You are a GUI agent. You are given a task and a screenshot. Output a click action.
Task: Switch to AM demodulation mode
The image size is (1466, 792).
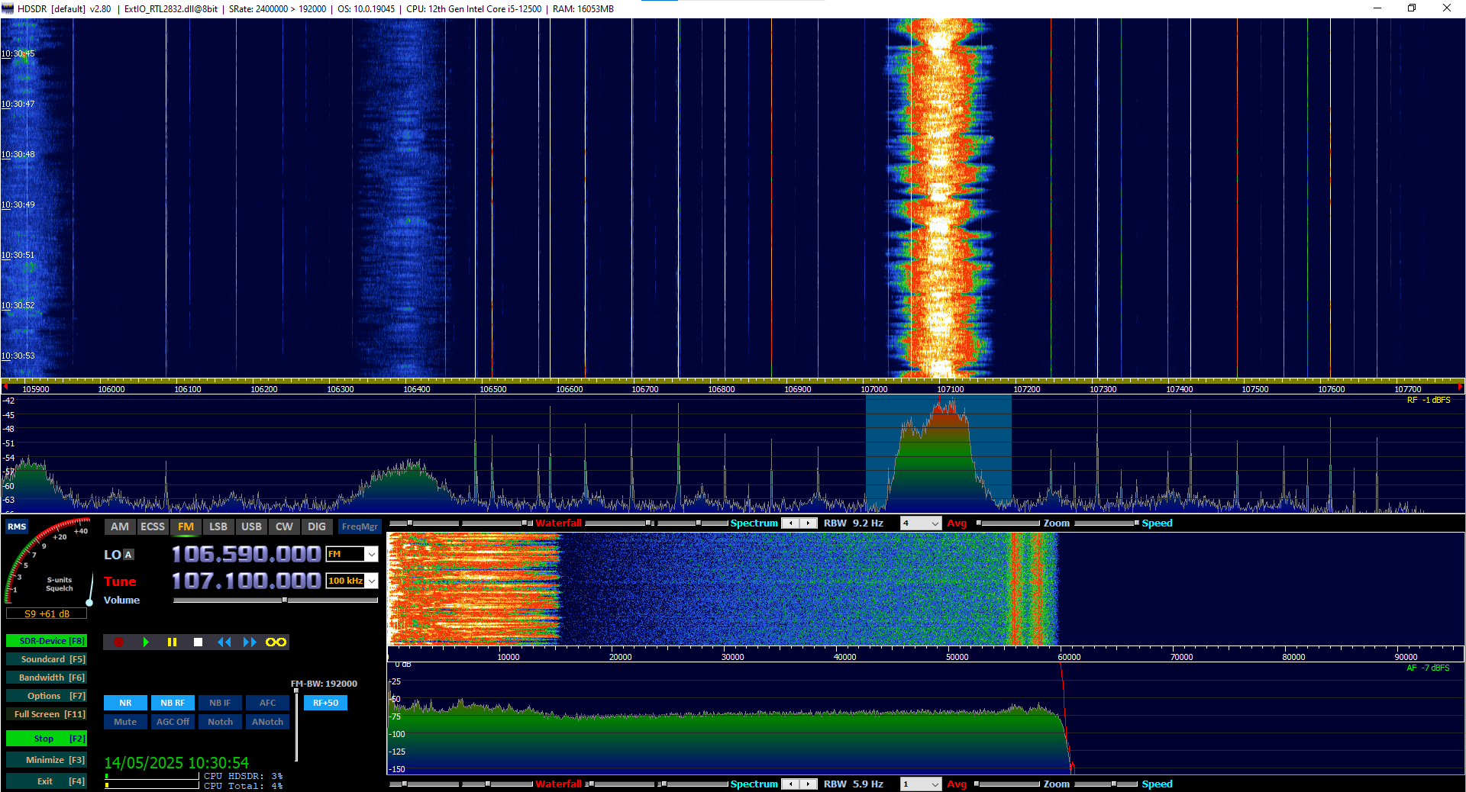coord(119,526)
